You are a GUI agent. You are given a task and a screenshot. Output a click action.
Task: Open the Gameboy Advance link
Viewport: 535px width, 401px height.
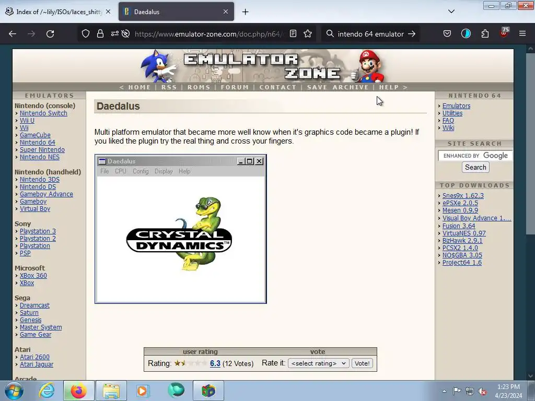(x=46, y=194)
